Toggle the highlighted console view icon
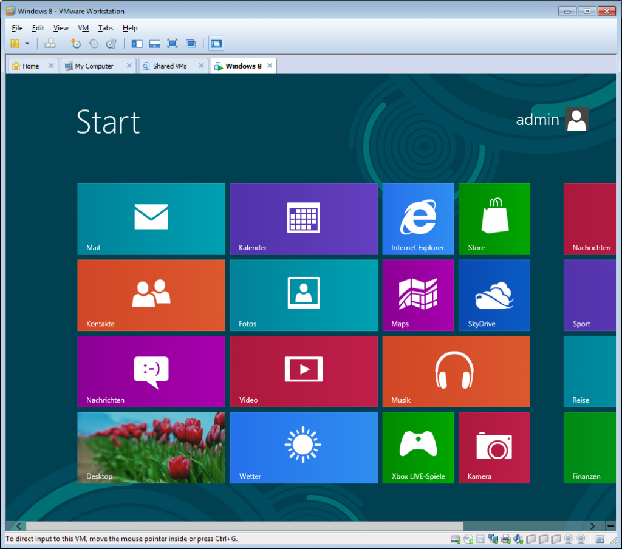The width and height of the screenshot is (622, 549). [216, 44]
